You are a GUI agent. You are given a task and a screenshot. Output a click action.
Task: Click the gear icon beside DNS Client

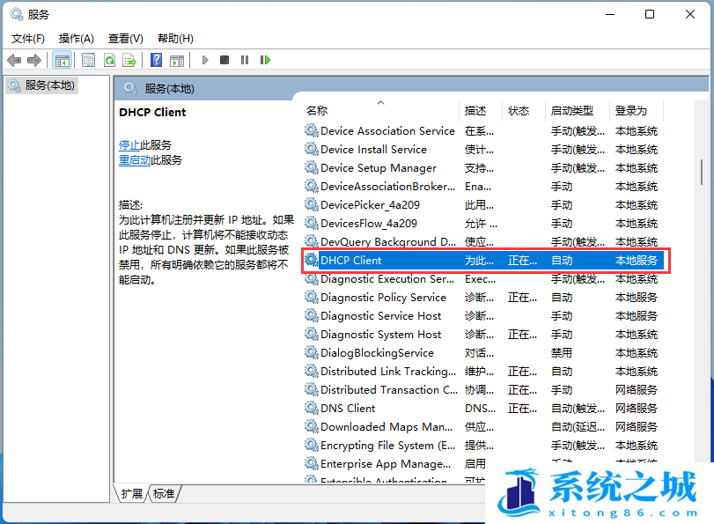click(x=312, y=408)
